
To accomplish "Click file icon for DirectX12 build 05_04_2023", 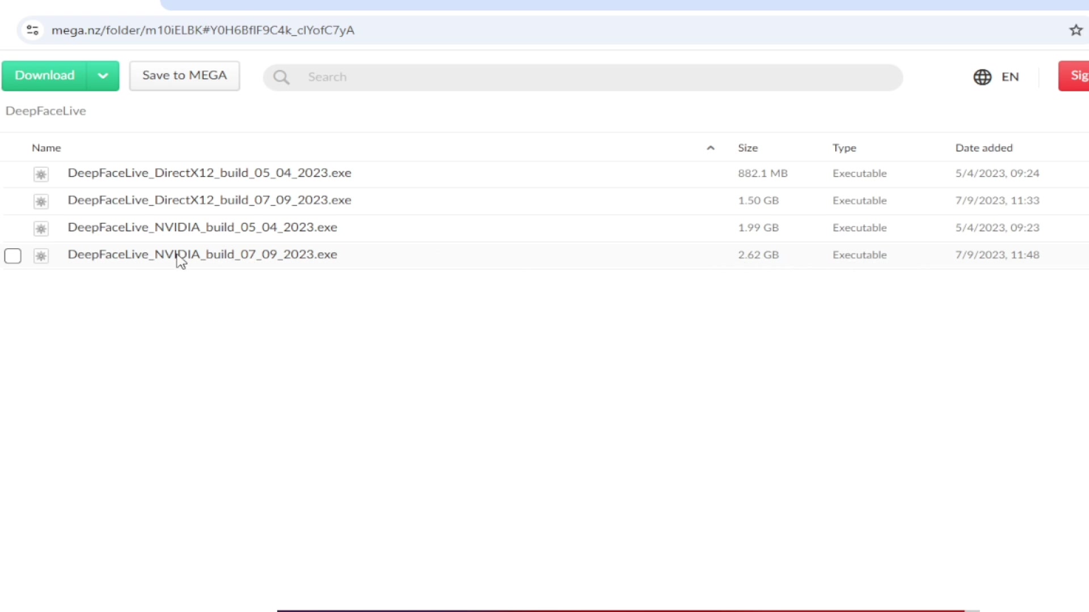I will [x=41, y=174].
